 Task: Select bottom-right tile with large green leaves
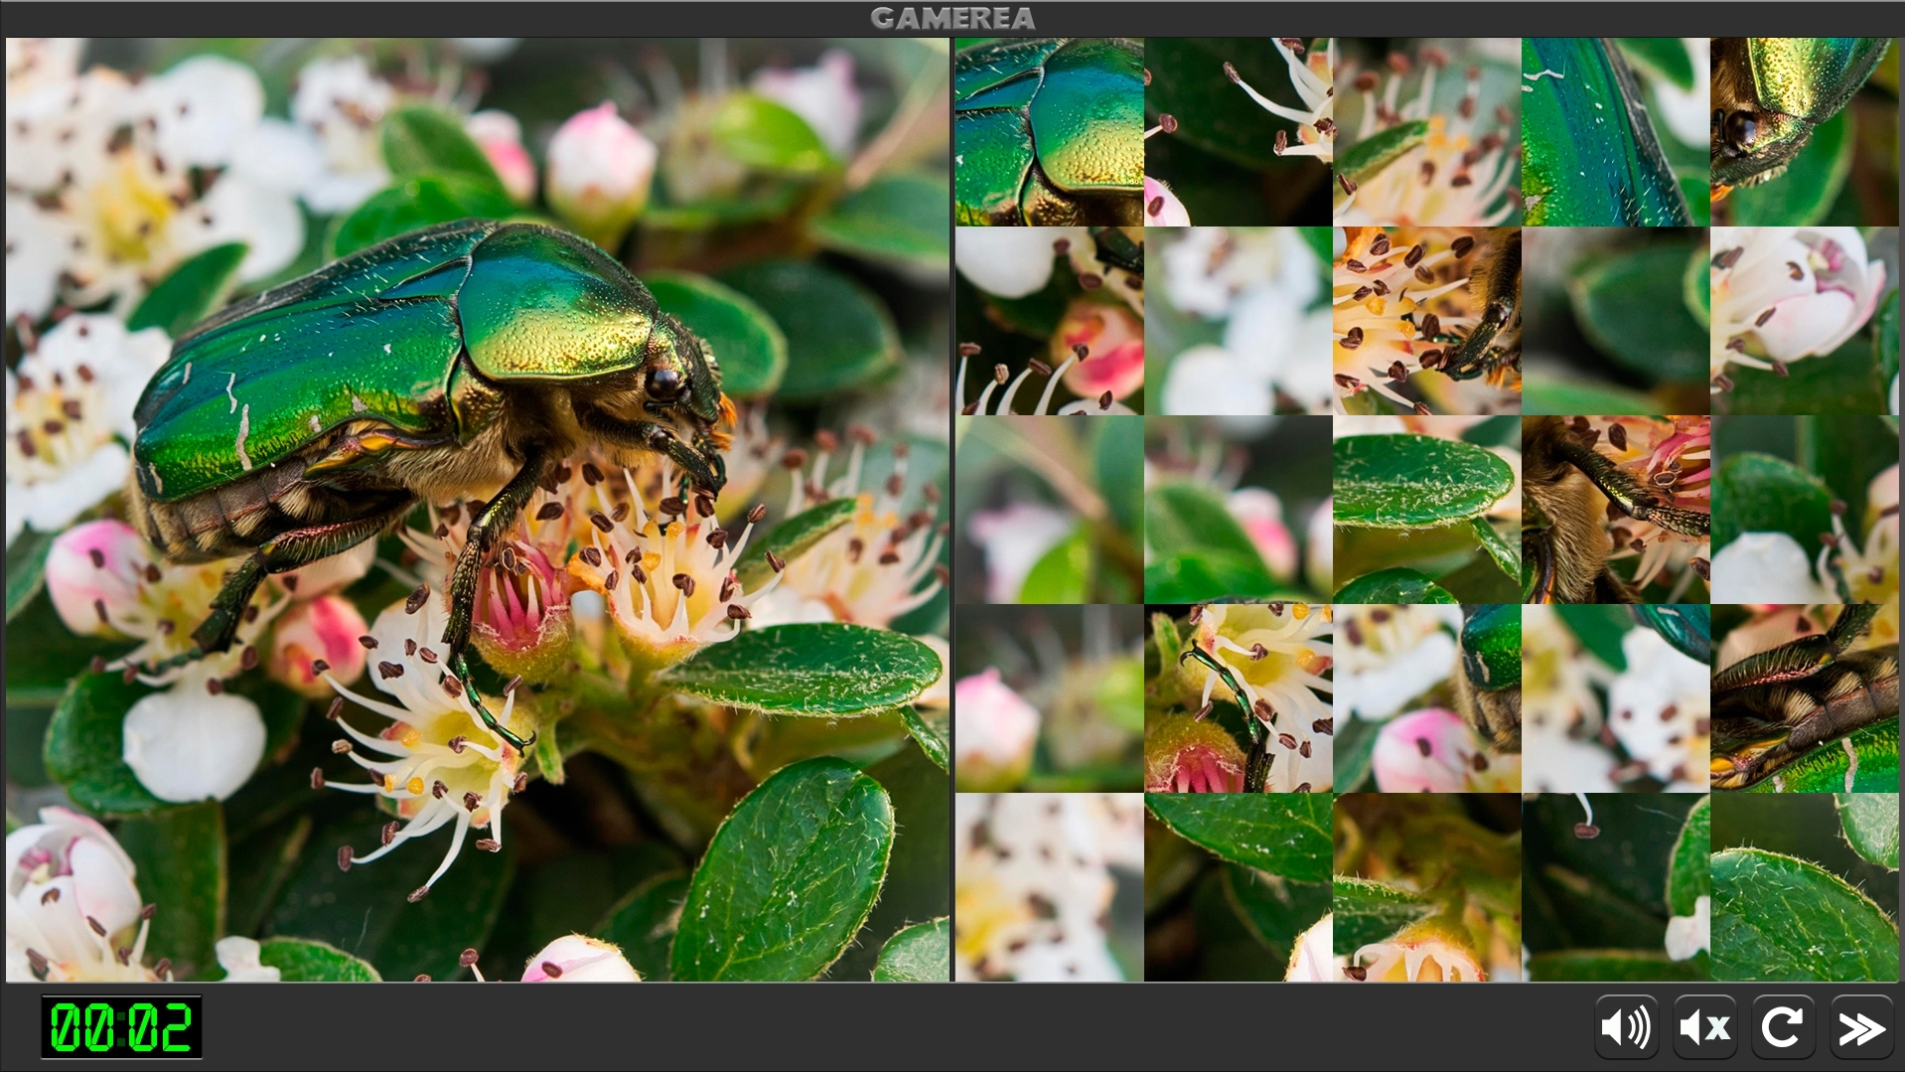tap(1805, 887)
